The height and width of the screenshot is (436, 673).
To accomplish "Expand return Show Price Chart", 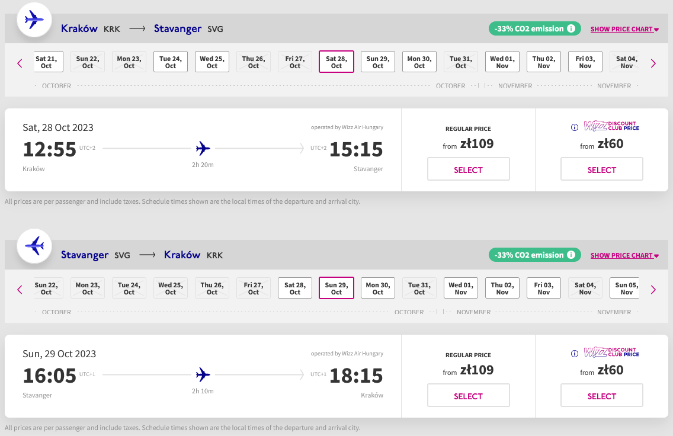I will click(624, 255).
